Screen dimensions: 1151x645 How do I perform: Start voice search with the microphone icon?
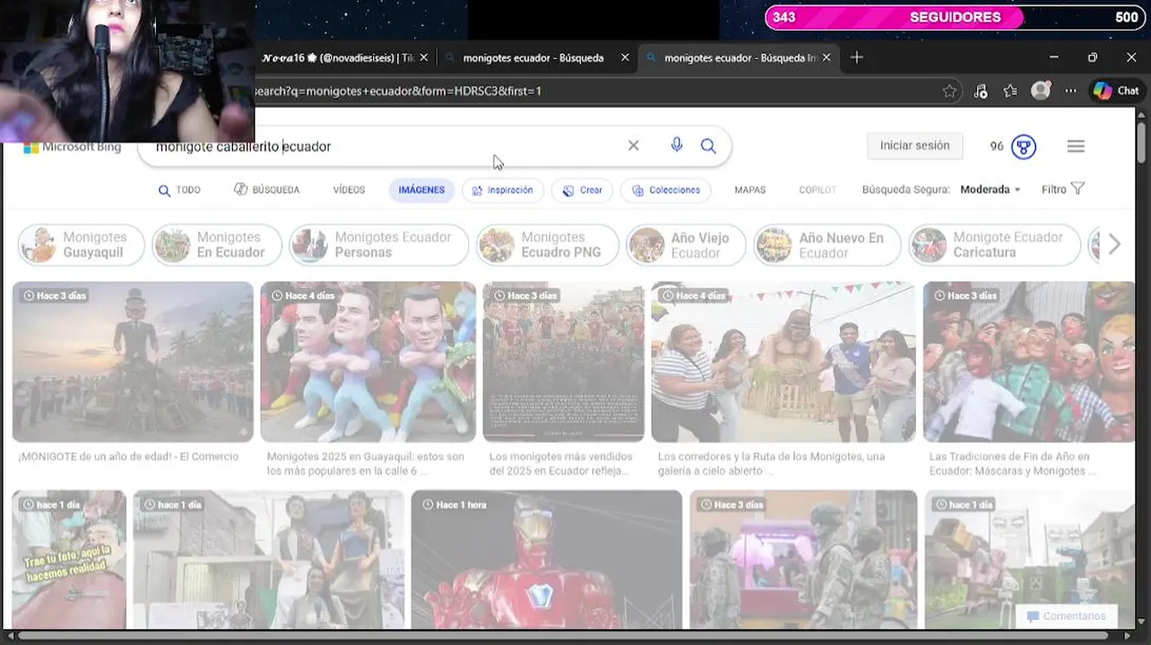tap(677, 145)
